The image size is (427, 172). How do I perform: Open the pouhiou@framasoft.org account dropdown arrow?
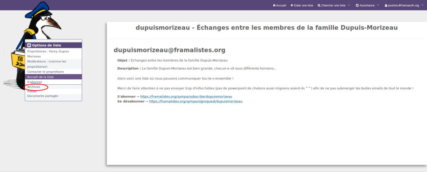pyautogui.click(x=422, y=6)
